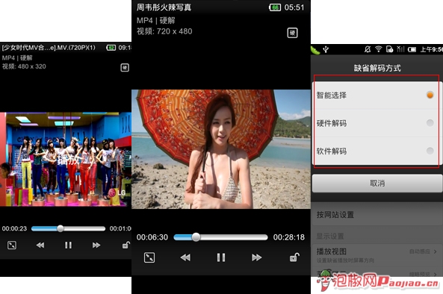Tap the USB icon in status bar

[326, 50]
